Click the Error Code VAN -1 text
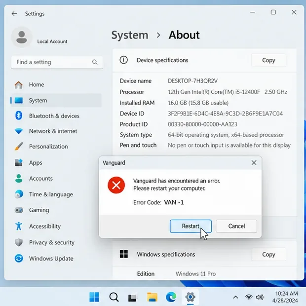Viewport: 306px width, 306px height. [x=158, y=202]
